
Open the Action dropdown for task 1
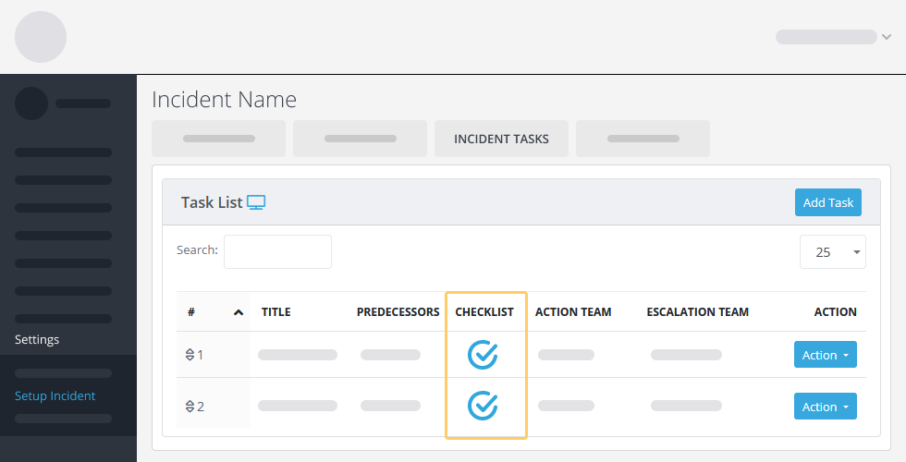tap(825, 355)
